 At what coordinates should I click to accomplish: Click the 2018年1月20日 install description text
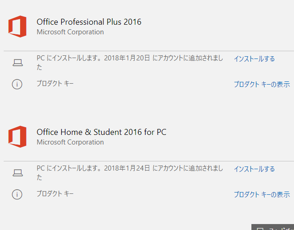click(130, 63)
